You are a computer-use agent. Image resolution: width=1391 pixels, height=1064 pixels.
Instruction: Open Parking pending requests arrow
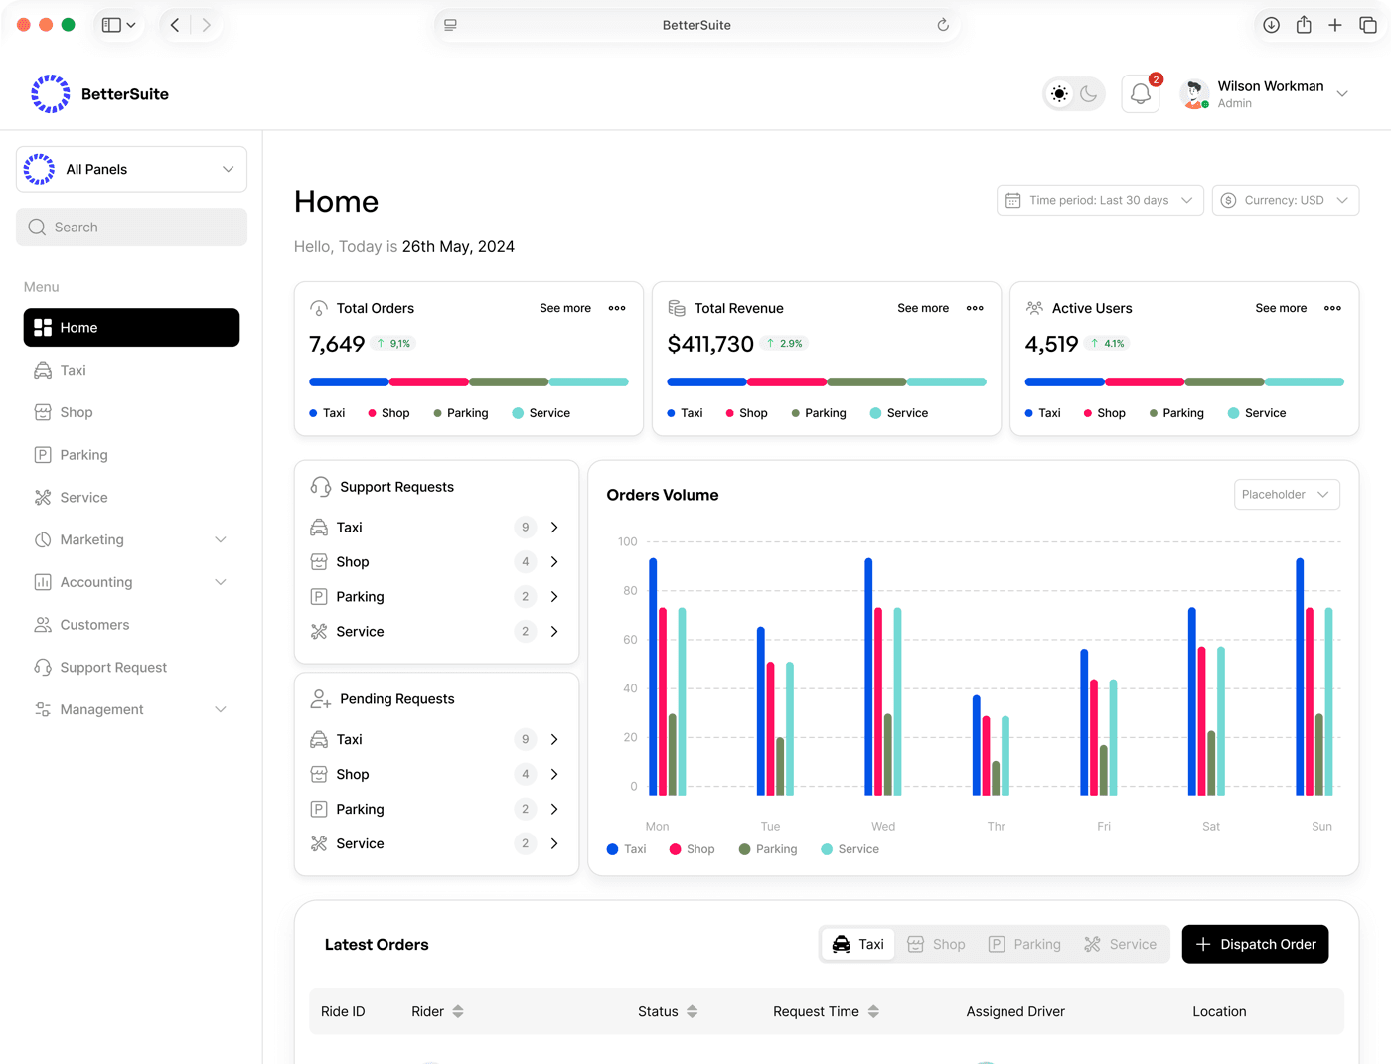[554, 809]
